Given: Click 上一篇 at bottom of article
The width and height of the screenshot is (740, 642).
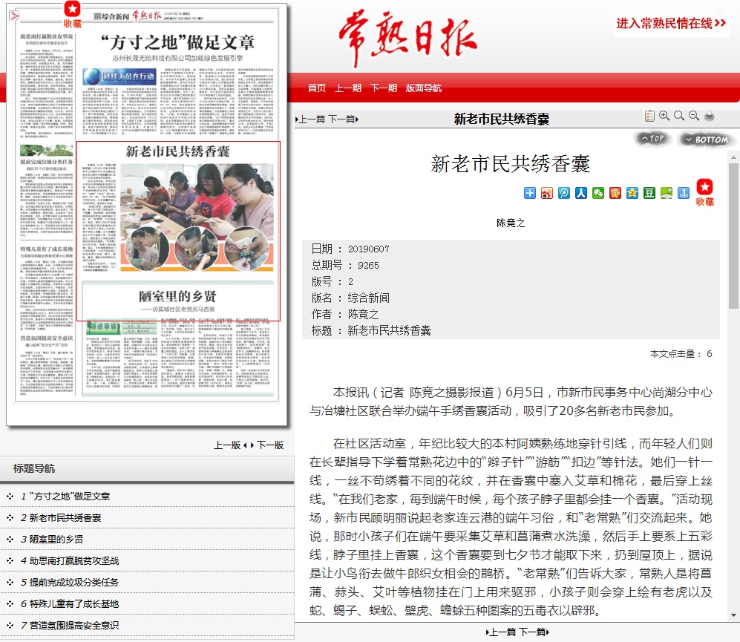Looking at the screenshot, I should pyautogui.click(x=501, y=632).
